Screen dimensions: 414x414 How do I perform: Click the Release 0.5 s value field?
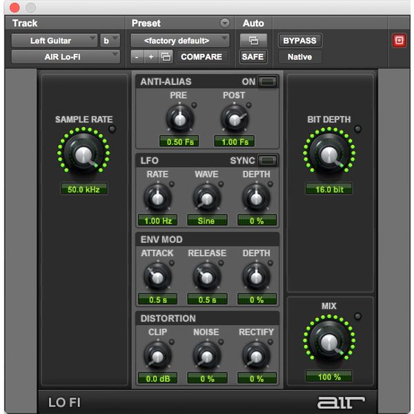[x=207, y=299]
